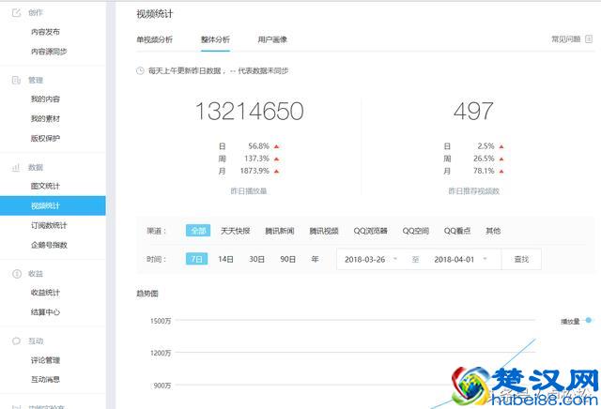Filter channel by QQ浏览器
Viewport: 601px width, 409px height.
[370, 231]
